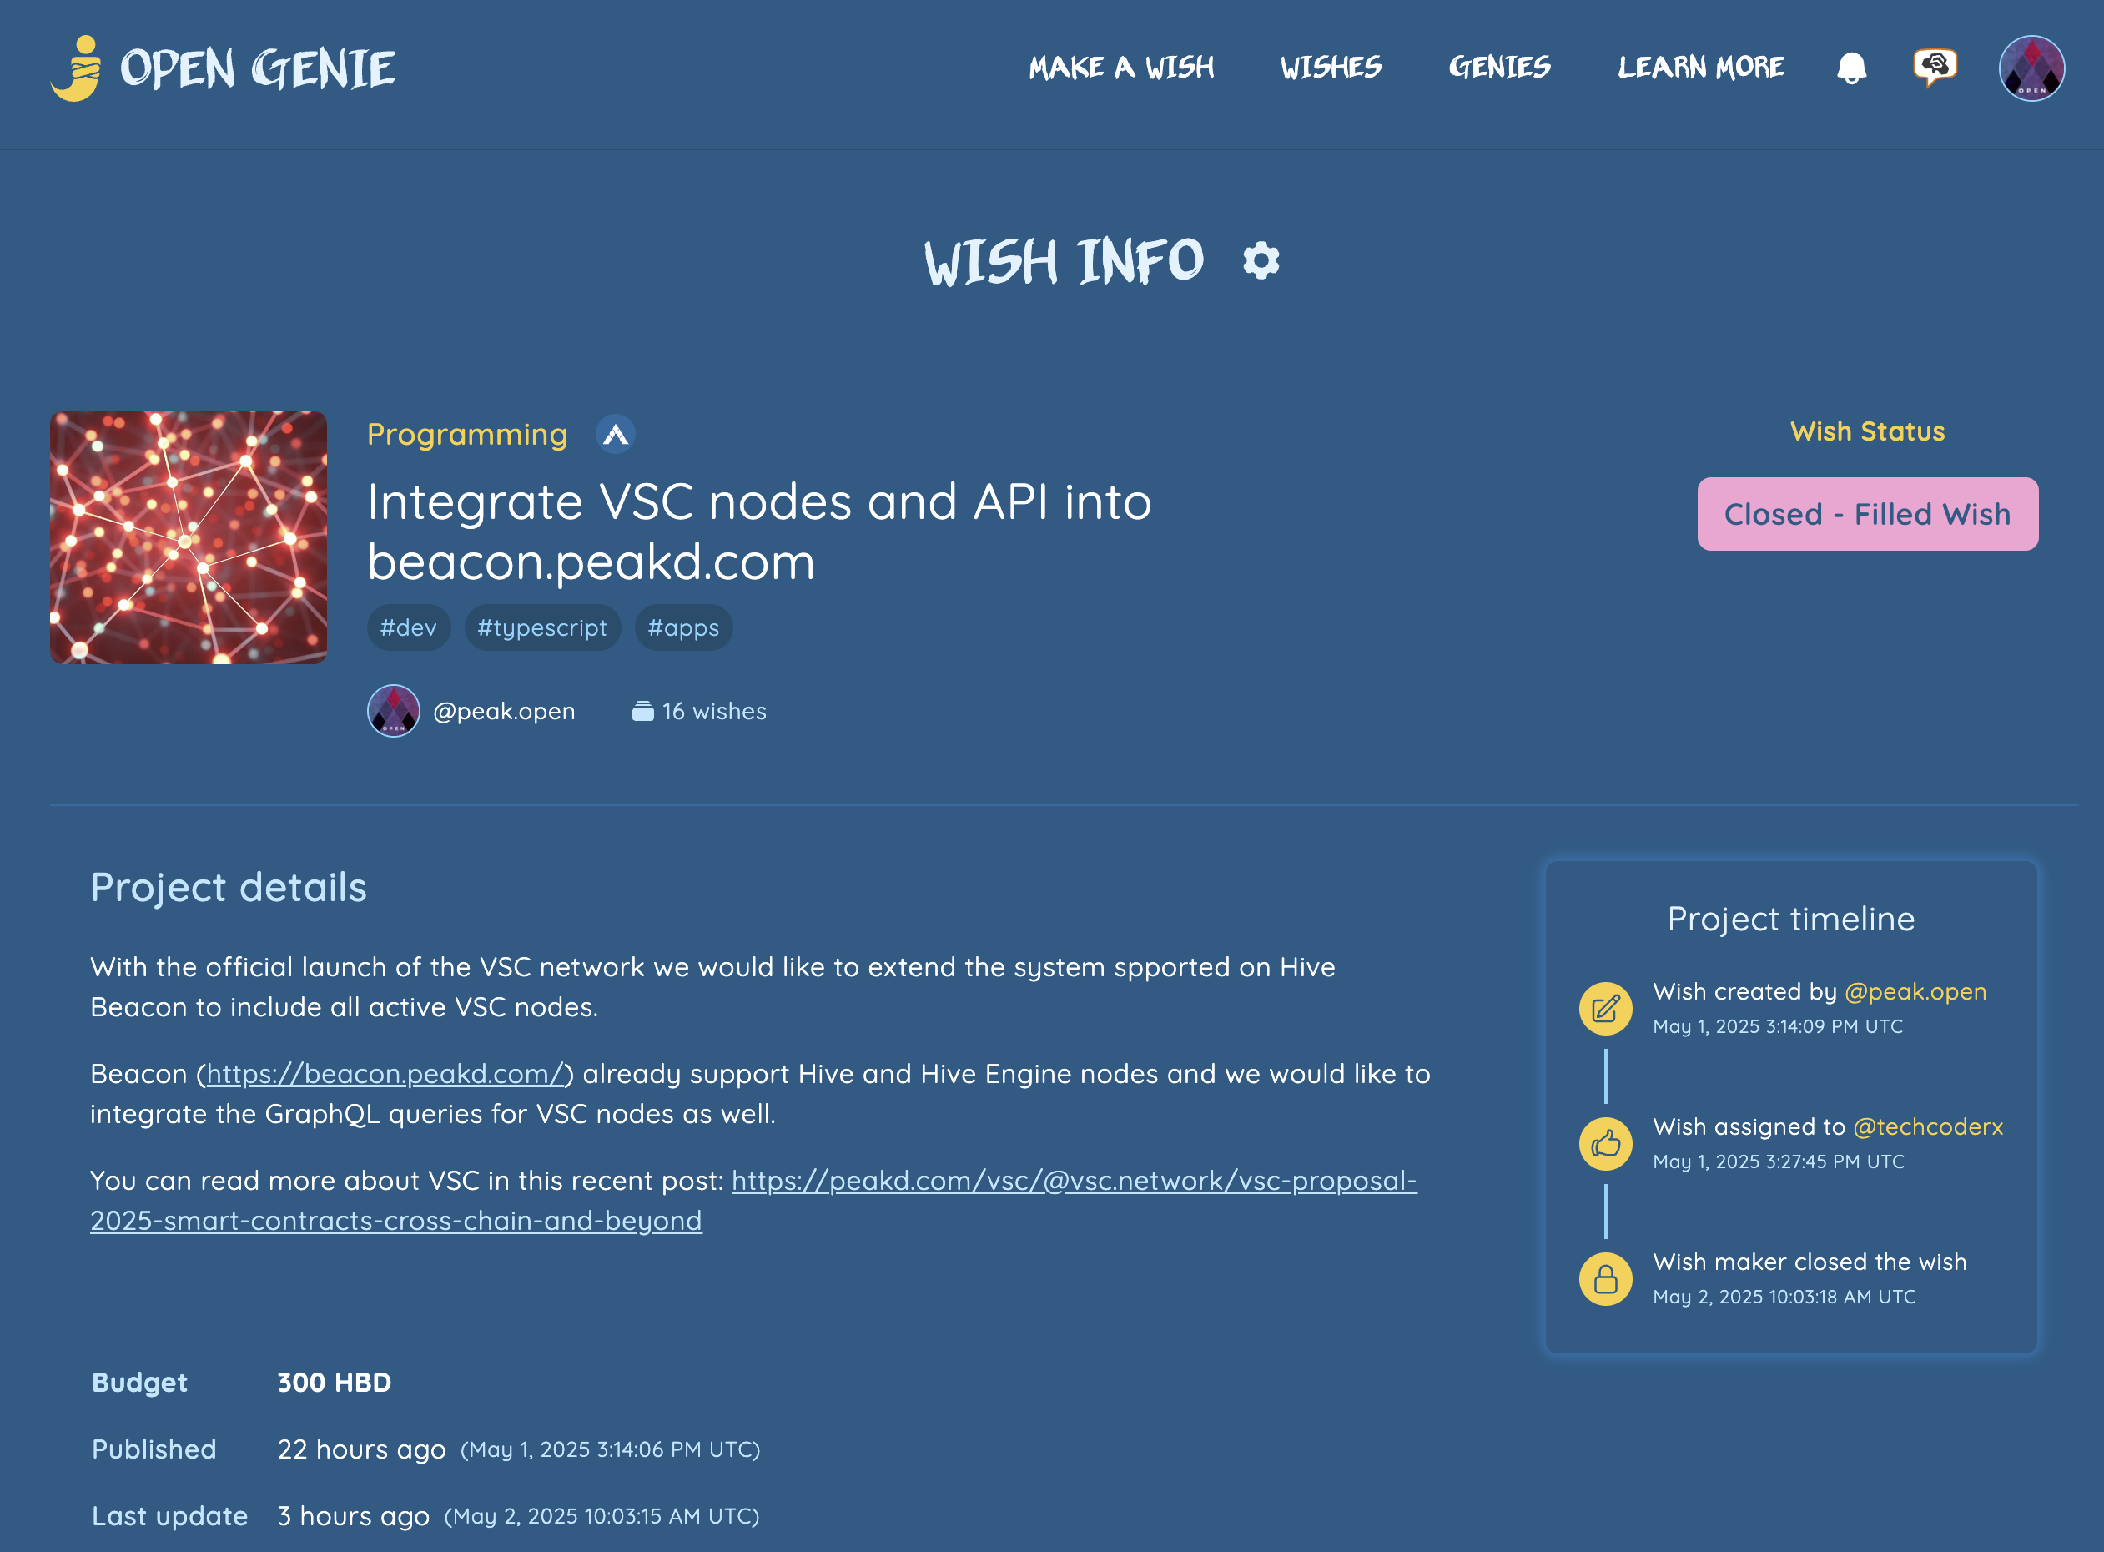Open the @peak.open author profile
The width and height of the screenshot is (2104, 1552).
pyautogui.click(x=505, y=711)
